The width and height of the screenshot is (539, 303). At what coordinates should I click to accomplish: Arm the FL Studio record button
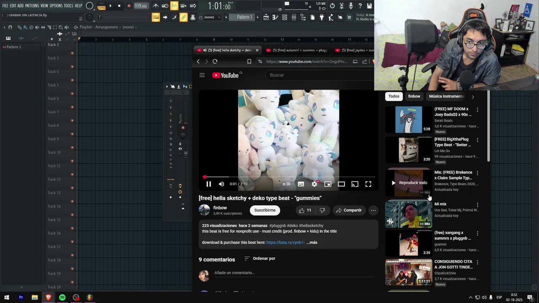129,6
